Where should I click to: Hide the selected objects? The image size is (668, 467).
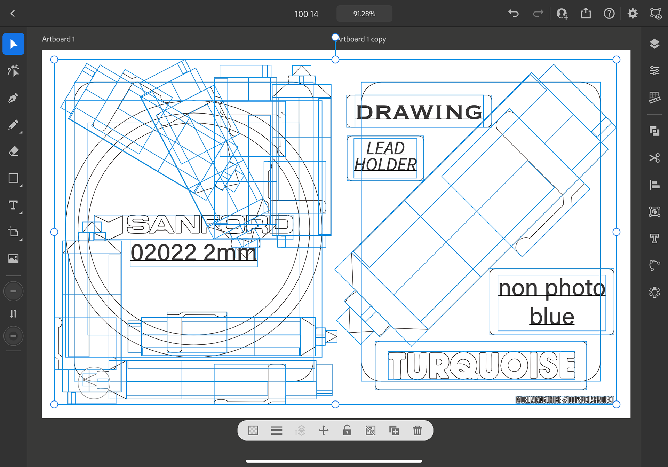371,430
